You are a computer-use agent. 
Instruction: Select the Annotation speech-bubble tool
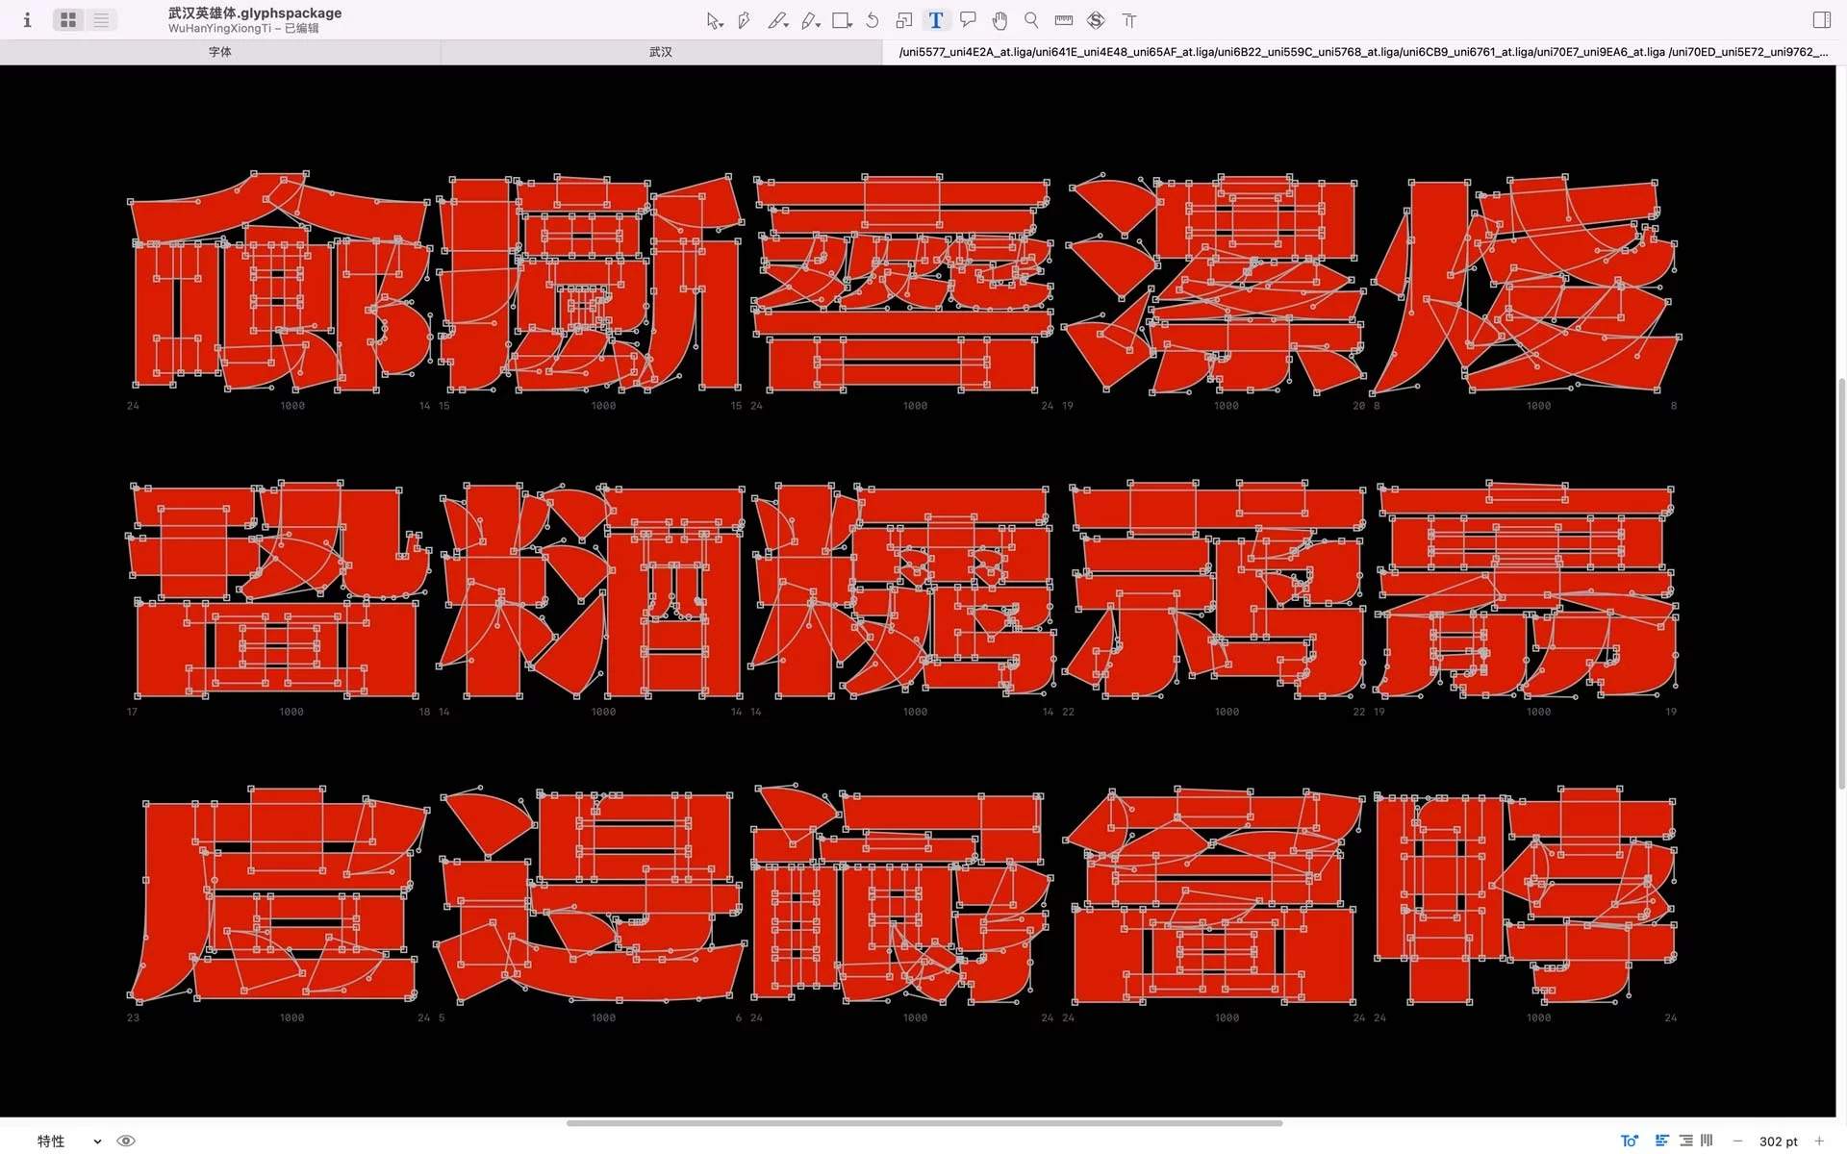point(968,20)
